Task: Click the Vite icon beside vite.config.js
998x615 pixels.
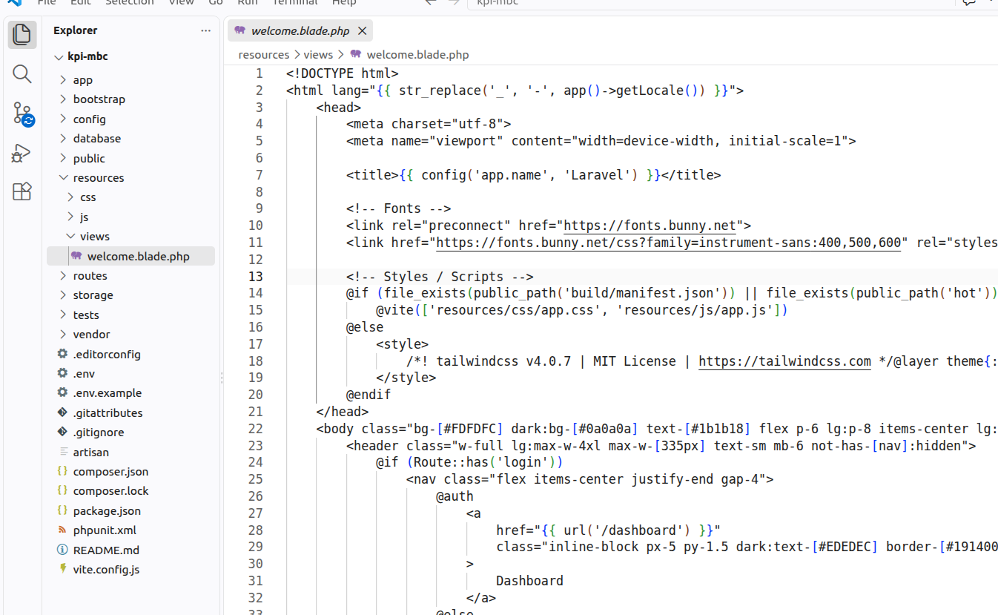Action: (62, 569)
